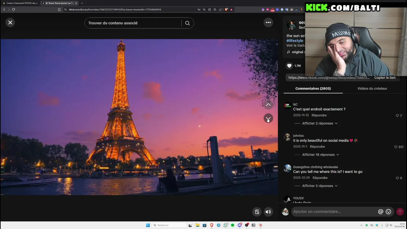Screen dimensions: 407x229
Task: Open Guangzhou clothing wholesale's avatar
Action: point(287,168)
